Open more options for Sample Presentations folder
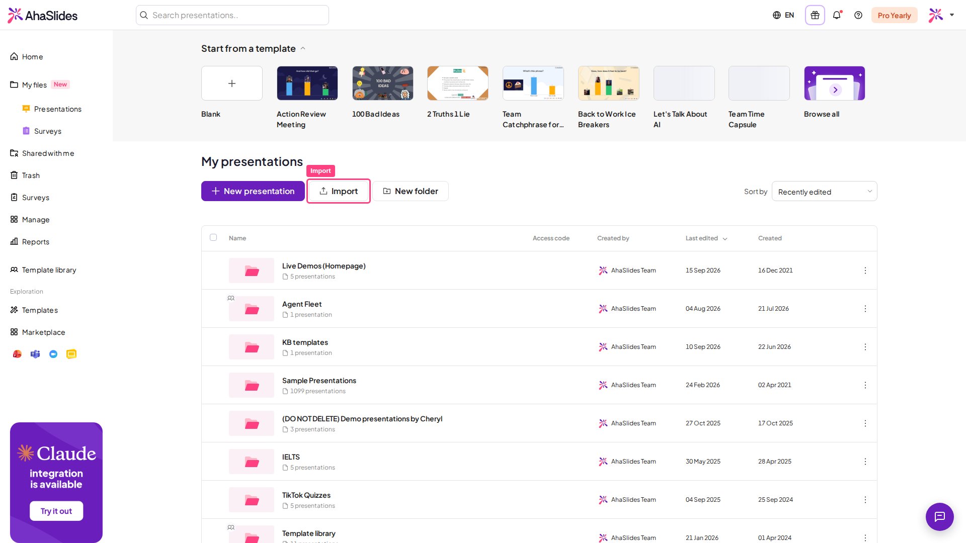 coord(865,385)
